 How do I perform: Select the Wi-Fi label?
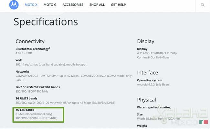pyautogui.click(x=19, y=60)
